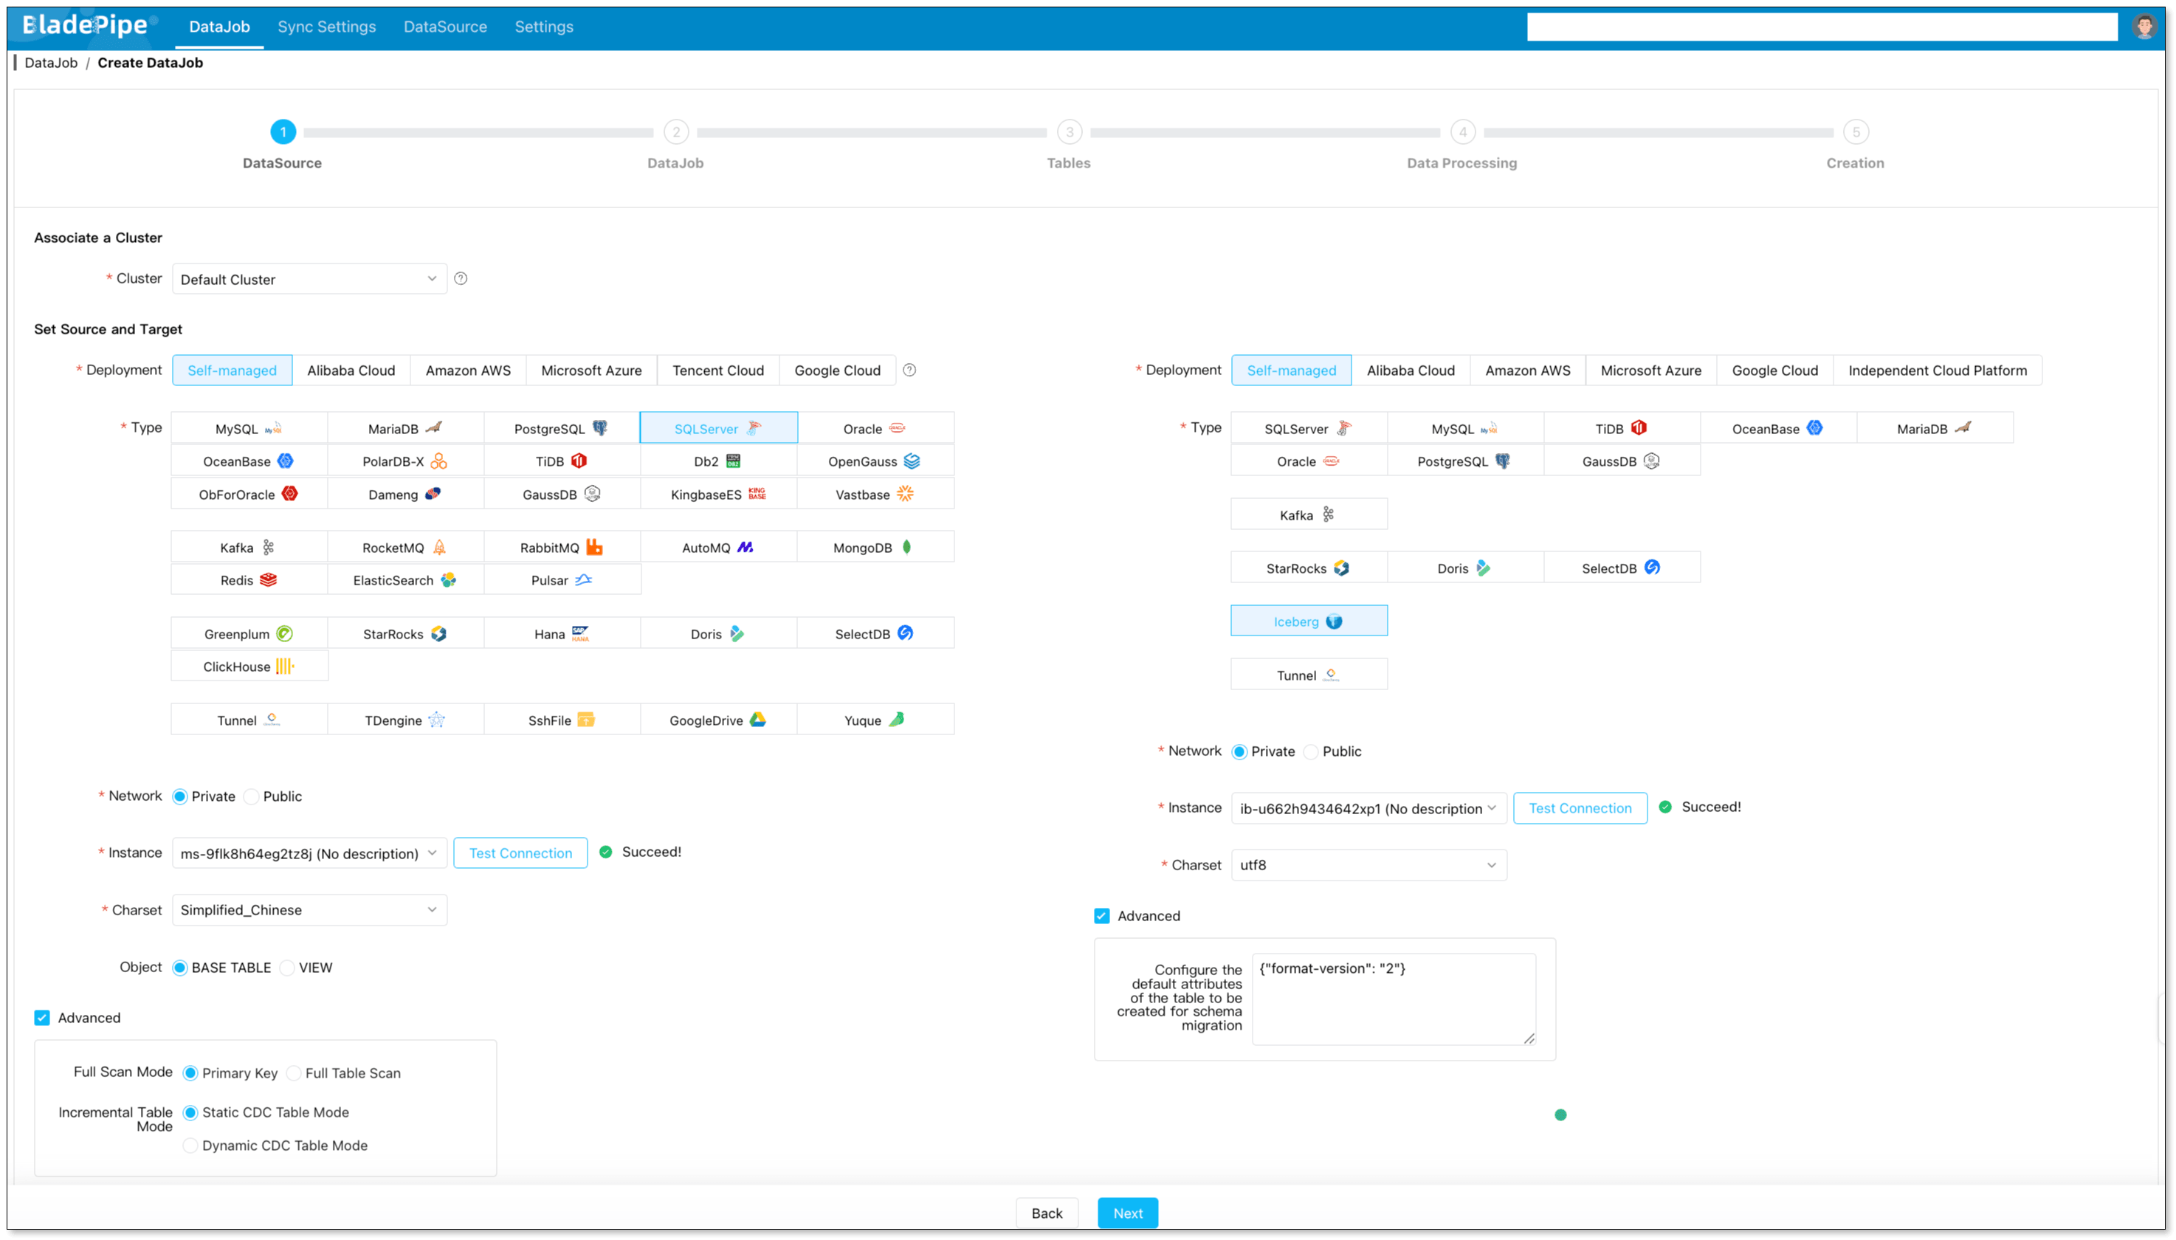
Task: Open DataSource top menu
Action: (x=444, y=27)
